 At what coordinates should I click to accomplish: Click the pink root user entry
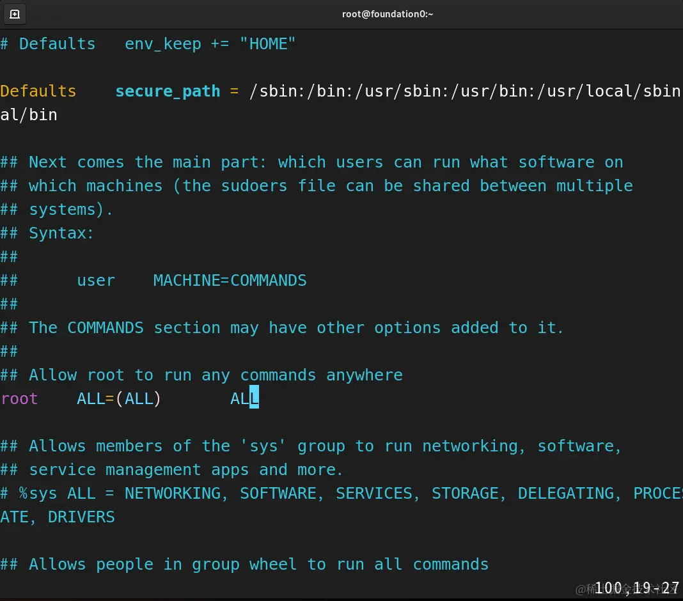click(x=19, y=399)
